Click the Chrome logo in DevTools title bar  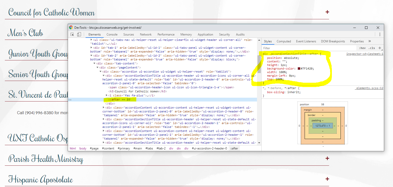(x=71, y=27)
